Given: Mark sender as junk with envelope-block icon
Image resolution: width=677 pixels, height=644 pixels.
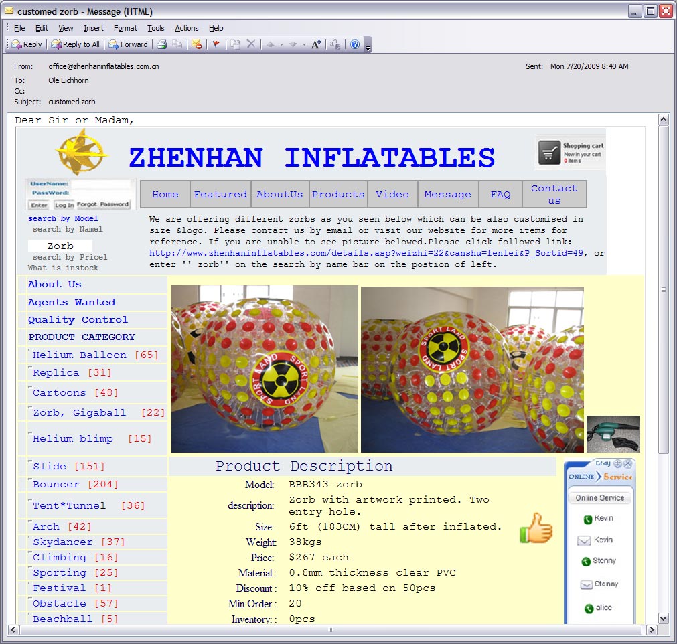Looking at the screenshot, I should pyautogui.click(x=196, y=44).
